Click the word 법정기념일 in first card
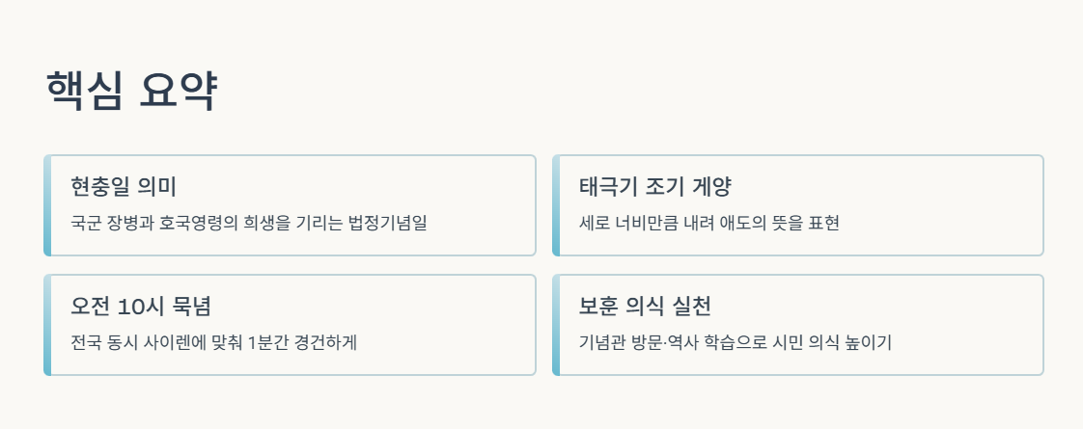Viewport: 1083px width, 429px height. (388, 224)
